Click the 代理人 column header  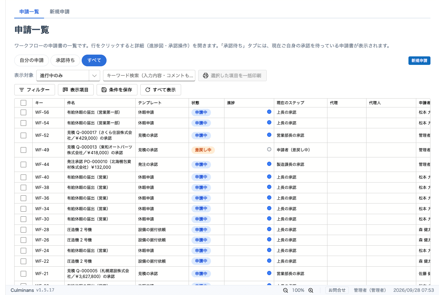tap(391, 103)
